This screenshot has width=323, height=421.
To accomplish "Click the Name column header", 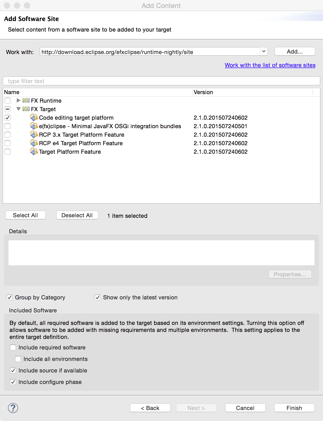I will [x=12, y=92].
